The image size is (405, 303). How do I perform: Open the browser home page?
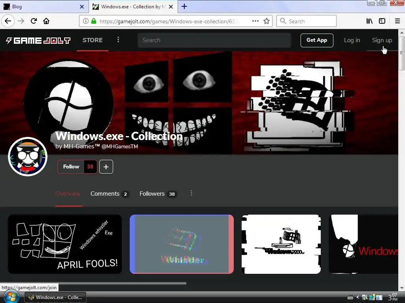46,21
